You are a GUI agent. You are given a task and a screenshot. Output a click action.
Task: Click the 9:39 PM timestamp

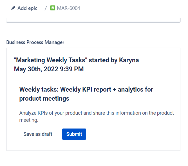point(72,69)
